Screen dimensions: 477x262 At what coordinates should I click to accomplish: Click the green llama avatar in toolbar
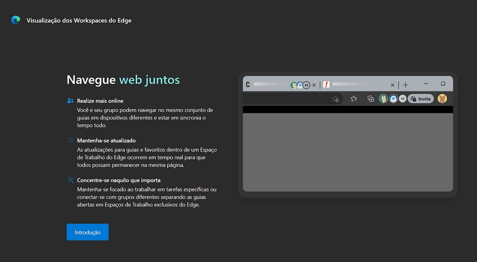(383, 99)
